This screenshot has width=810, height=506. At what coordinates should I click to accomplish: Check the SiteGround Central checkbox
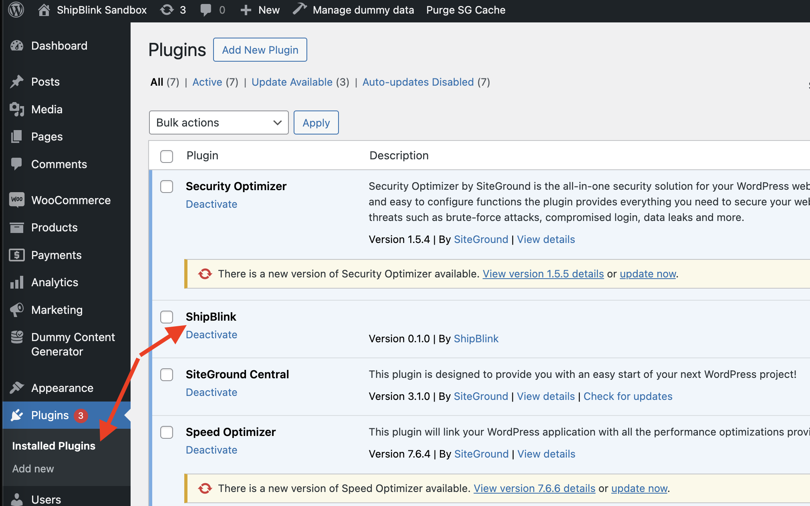tap(167, 375)
